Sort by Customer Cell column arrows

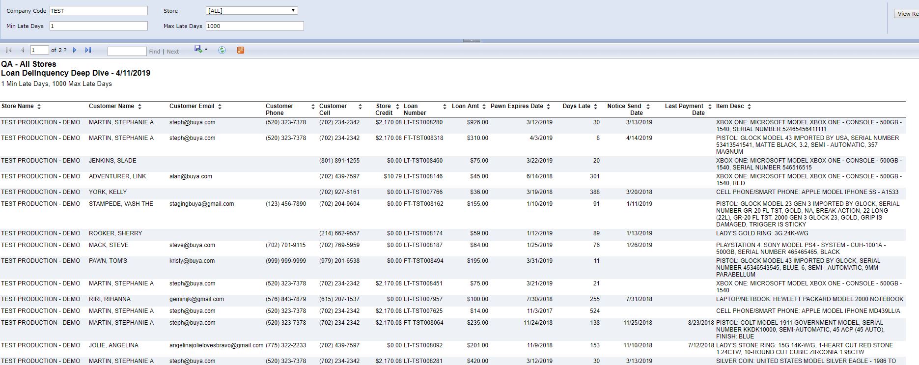pos(360,107)
